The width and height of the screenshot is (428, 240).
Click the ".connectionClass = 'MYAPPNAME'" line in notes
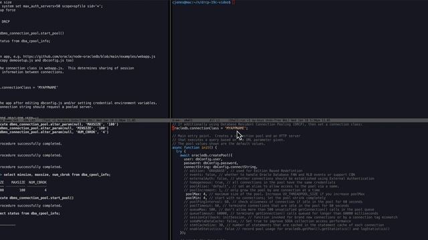coord(29,87)
